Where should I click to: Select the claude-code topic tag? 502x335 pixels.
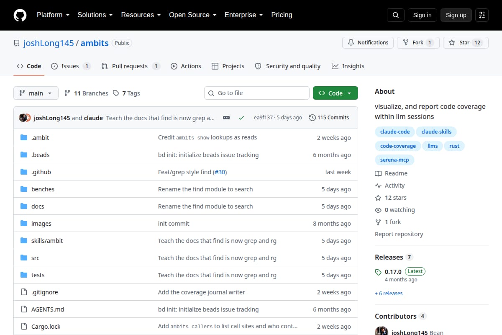(395, 132)
